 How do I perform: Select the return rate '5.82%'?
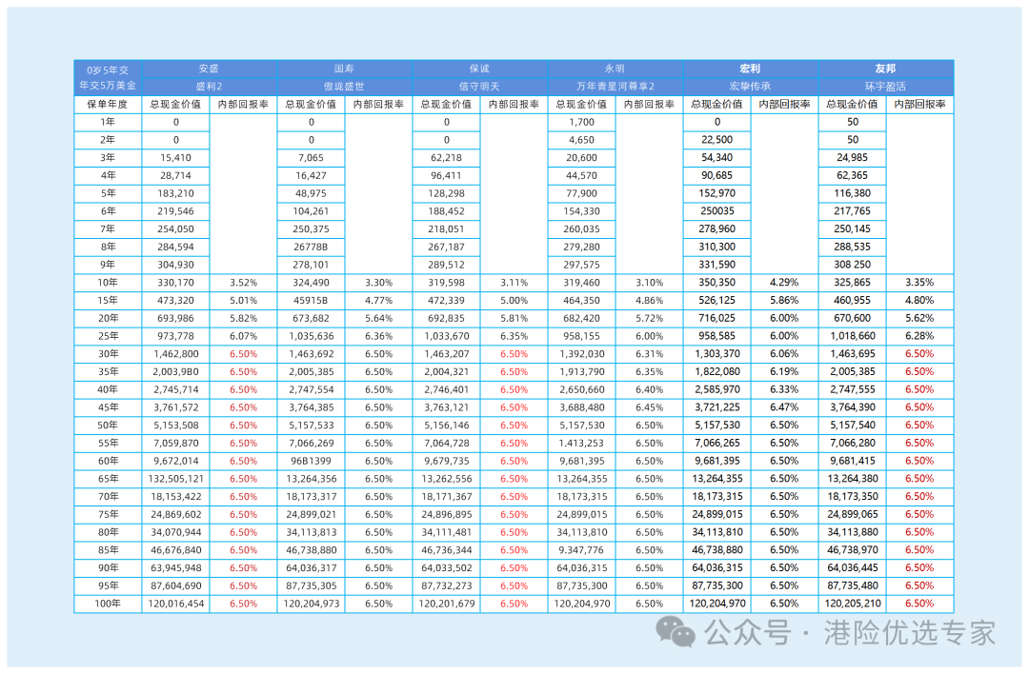pyautogui.click(x=243, y=318)
